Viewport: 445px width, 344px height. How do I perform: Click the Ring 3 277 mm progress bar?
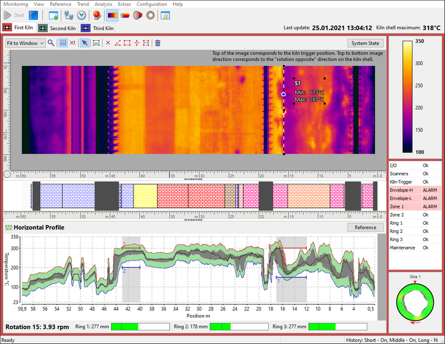click(x=338, y=327)
